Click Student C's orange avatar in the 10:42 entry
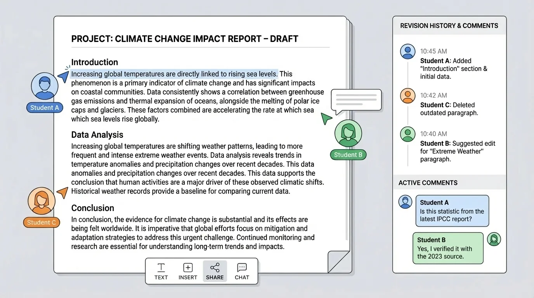This screenshot has height=298, width=534. point(407,95)
